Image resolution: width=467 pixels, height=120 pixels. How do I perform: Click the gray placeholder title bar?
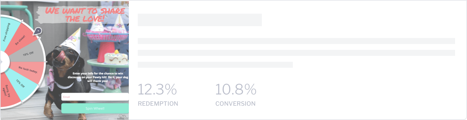[x=200, y=20]
